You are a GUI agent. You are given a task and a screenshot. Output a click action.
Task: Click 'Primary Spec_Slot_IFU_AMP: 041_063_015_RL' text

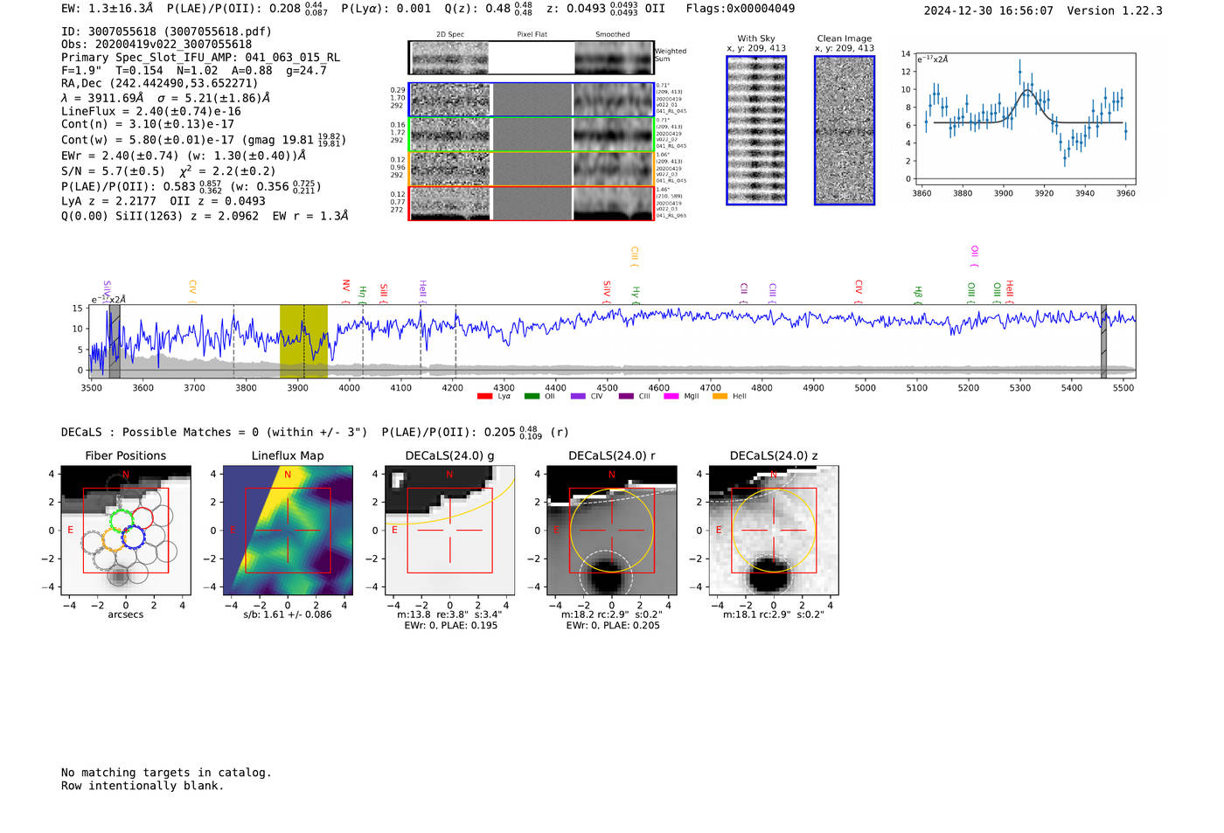click(200, 58)
